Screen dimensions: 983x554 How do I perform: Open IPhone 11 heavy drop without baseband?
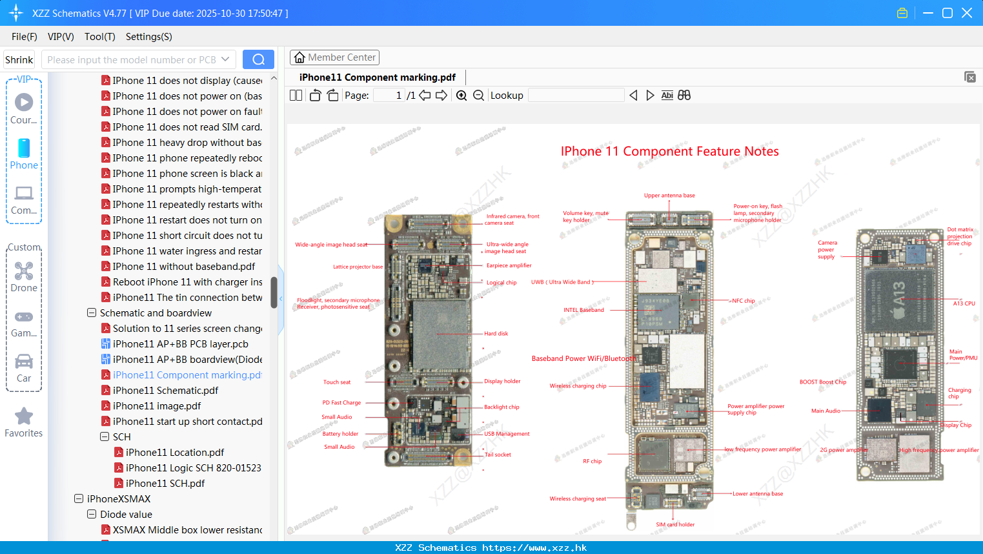click(187, 143)
